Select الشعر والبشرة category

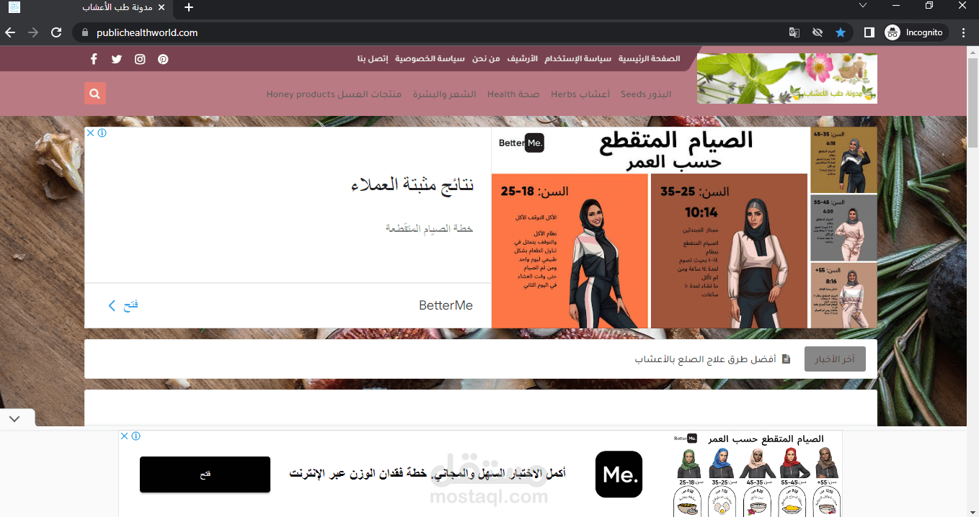pyautogui.click(x=444, y=94)
